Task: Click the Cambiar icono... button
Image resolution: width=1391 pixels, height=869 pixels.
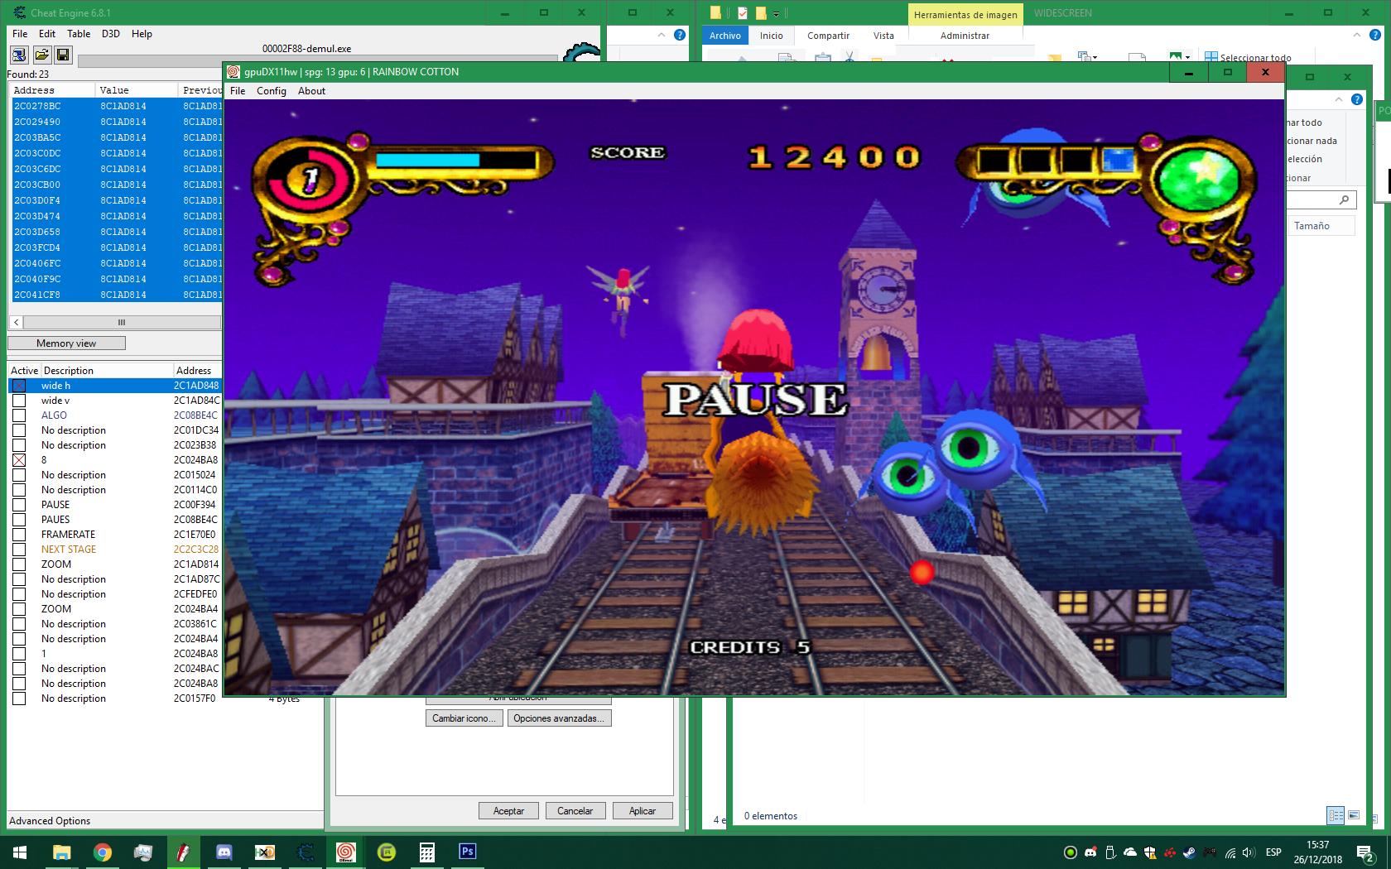Action: click(464, 718)
